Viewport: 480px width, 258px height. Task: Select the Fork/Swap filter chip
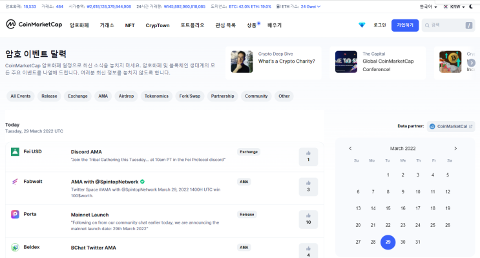pyautogui.click(x=190, y=96)
